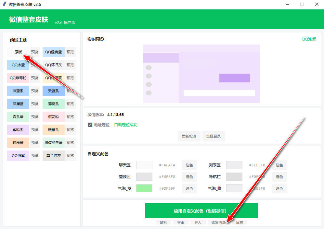
Task: Preview the 薄荷系 theme
Action: (x=70, y=104)
